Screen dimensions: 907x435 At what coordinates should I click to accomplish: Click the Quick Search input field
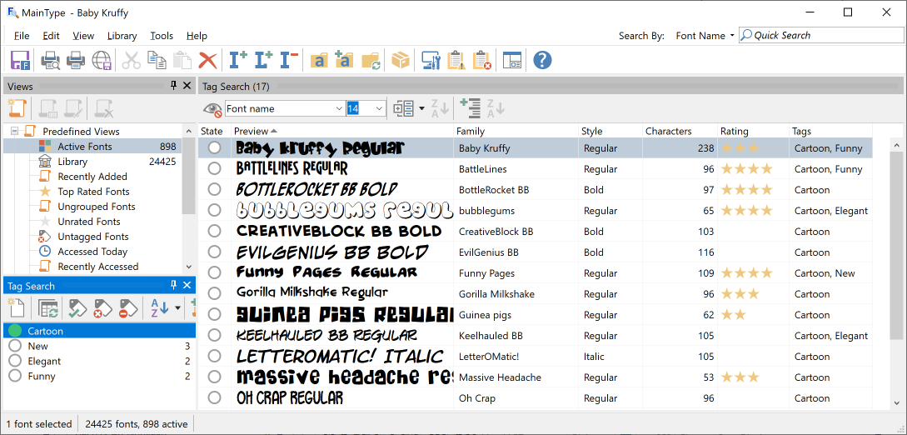(821, 35)
